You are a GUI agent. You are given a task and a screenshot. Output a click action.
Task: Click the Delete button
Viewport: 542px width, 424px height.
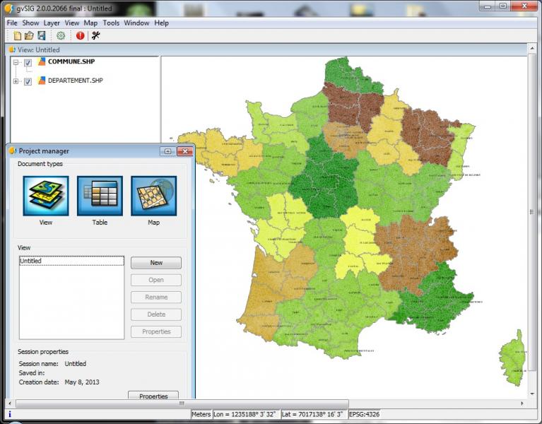[x=156, y=314]
